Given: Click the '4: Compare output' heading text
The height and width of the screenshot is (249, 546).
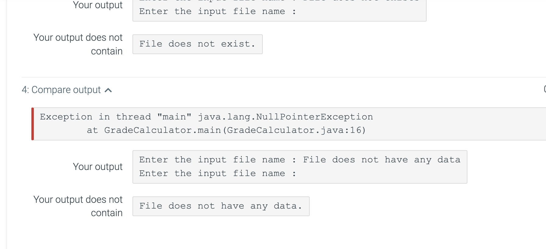Looking at the screenshot, I should [61, 90].
